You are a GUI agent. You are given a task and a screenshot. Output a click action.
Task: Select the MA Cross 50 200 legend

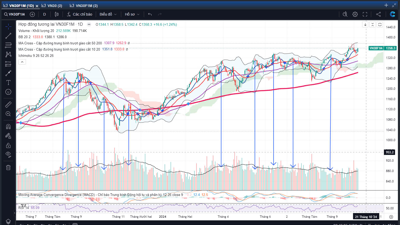(60, 43)
